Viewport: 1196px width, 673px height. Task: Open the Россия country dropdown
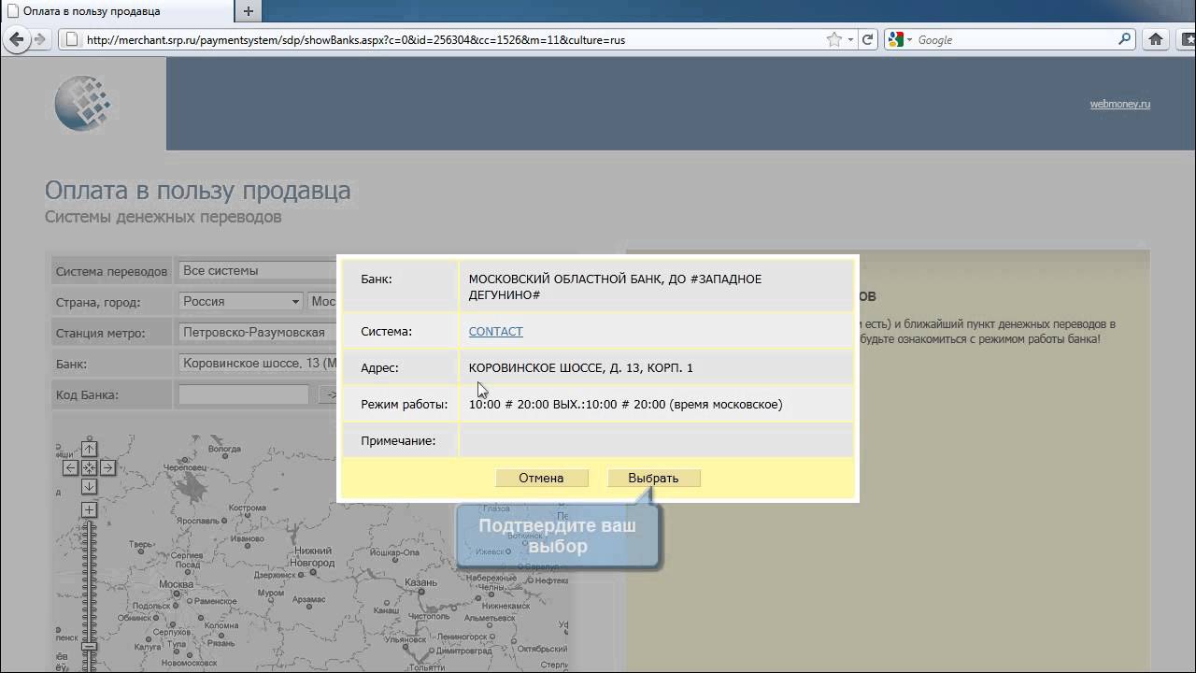pyautogui.click(x=241, y=301)
